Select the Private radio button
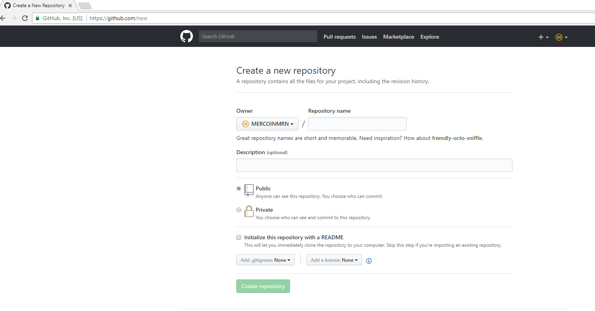 (239, 210)
